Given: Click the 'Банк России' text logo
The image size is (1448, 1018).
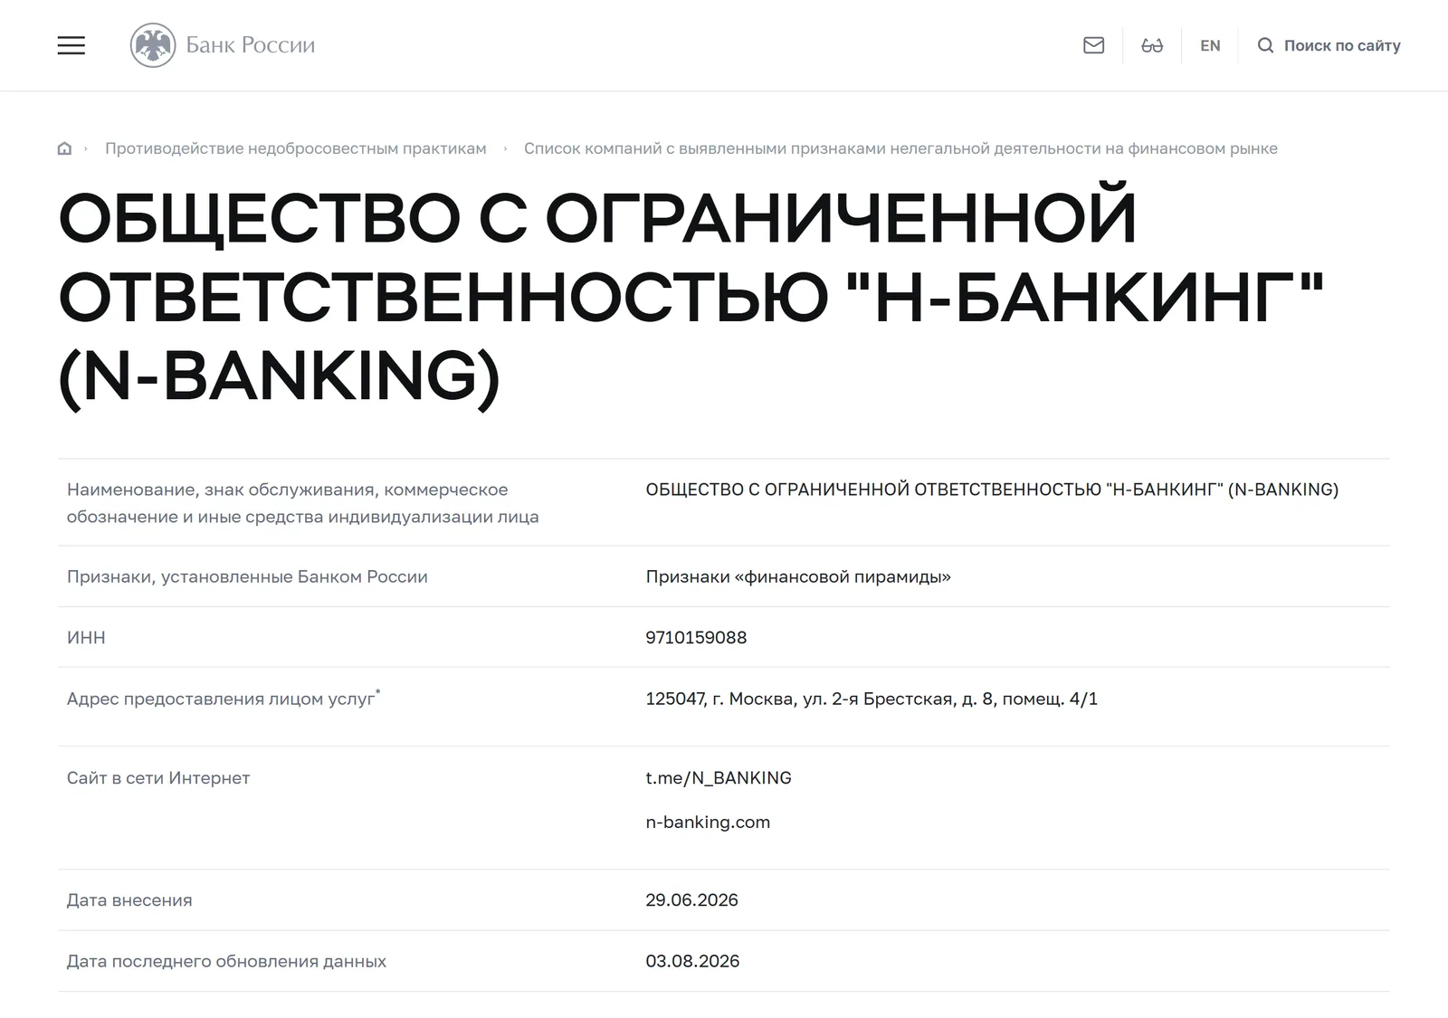Looking at the screenshot, I should tap(251, 45).
